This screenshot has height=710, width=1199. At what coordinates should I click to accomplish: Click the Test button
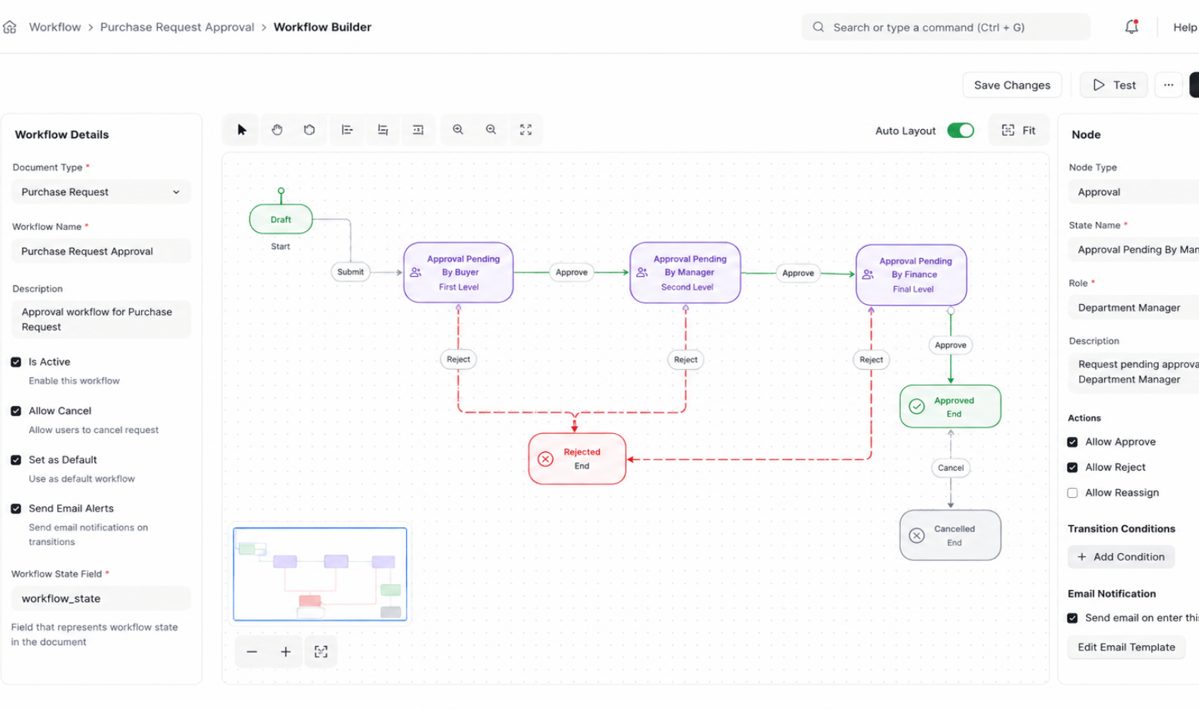tap(1114, 85)
